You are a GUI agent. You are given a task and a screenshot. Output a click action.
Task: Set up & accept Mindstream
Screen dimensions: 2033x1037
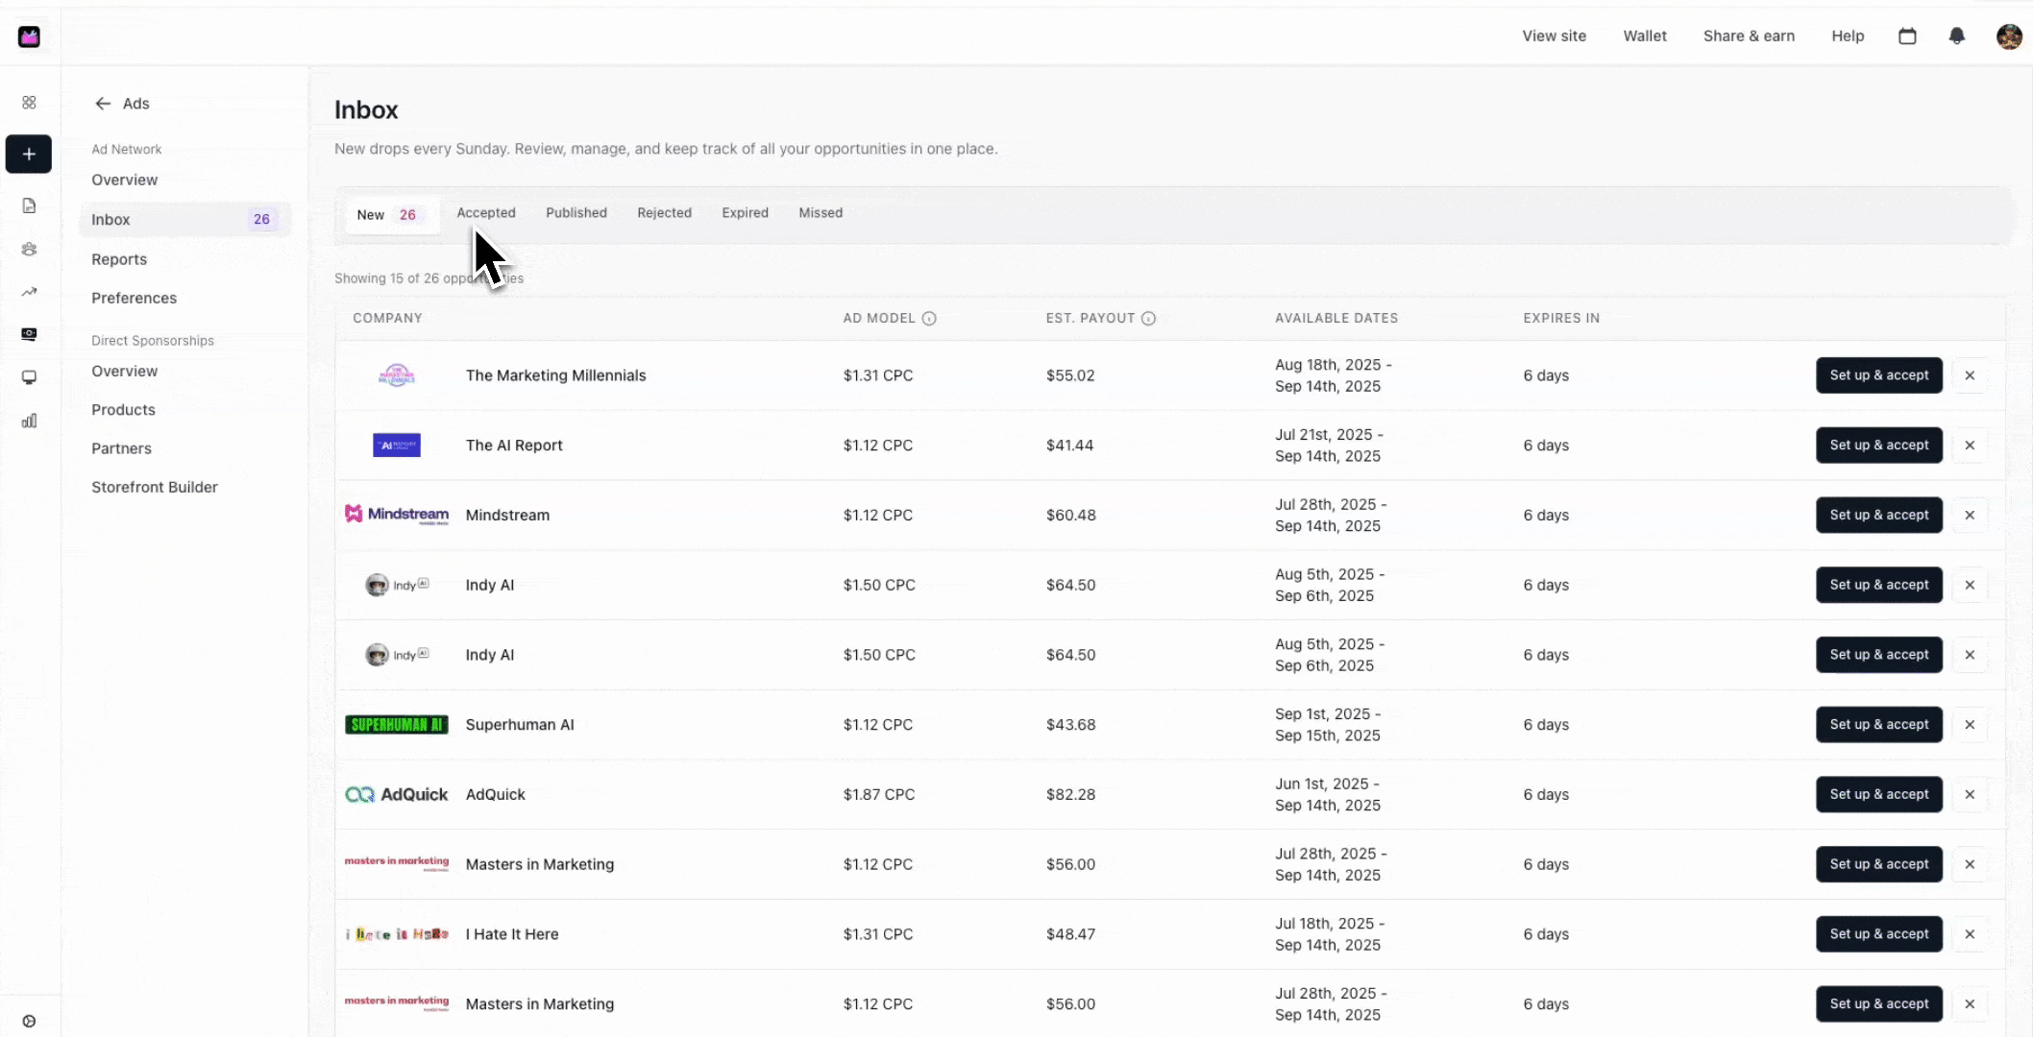(x=1879, y=516)
